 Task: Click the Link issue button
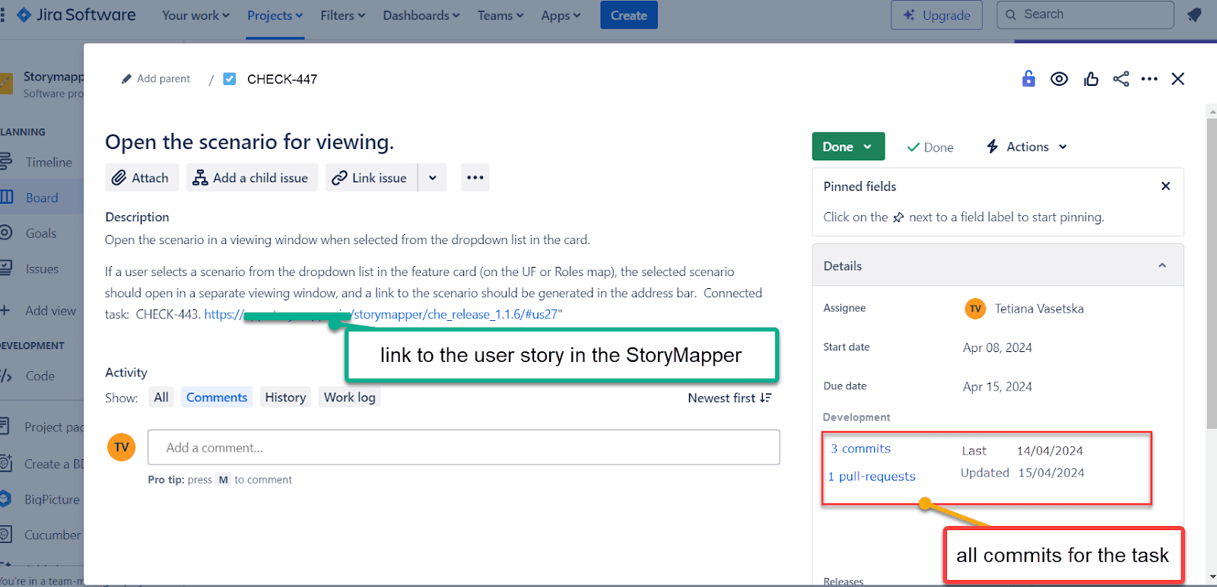371,178
